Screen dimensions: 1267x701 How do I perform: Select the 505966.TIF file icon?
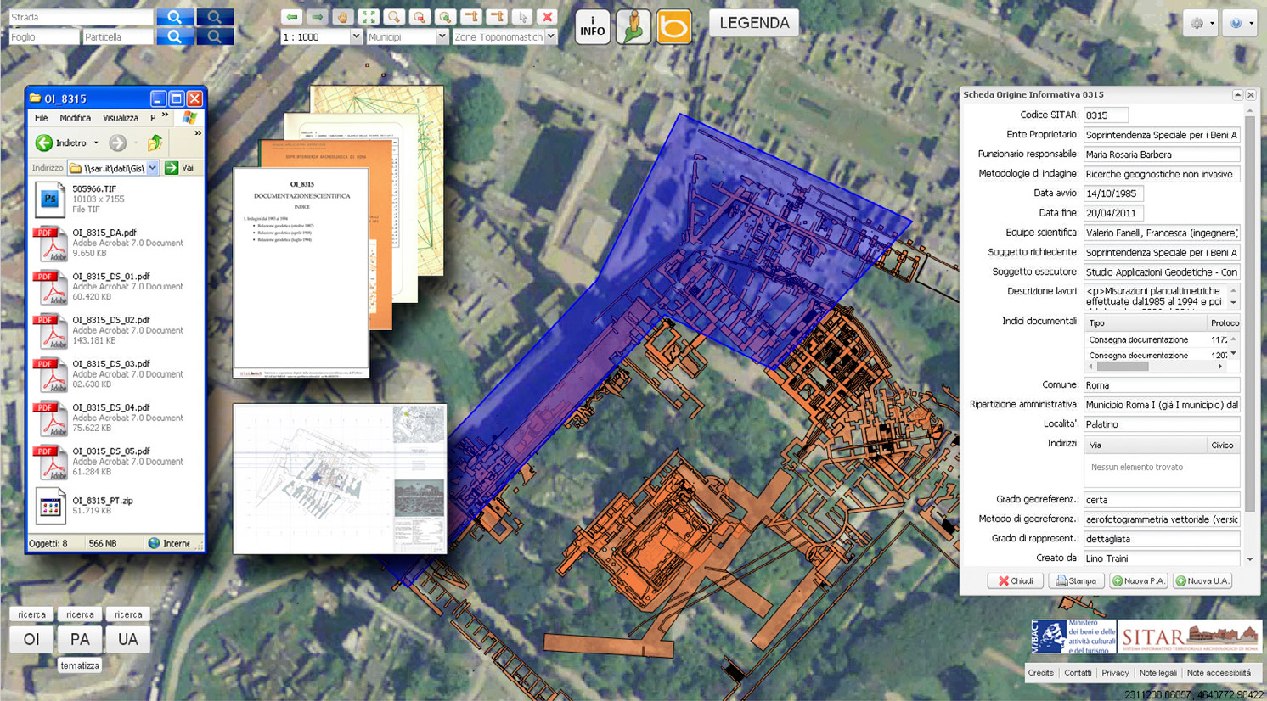tap(49, 199)
